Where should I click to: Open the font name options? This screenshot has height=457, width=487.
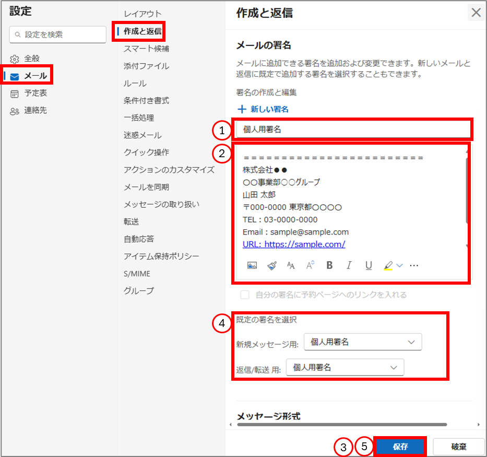tap(290, 265)
